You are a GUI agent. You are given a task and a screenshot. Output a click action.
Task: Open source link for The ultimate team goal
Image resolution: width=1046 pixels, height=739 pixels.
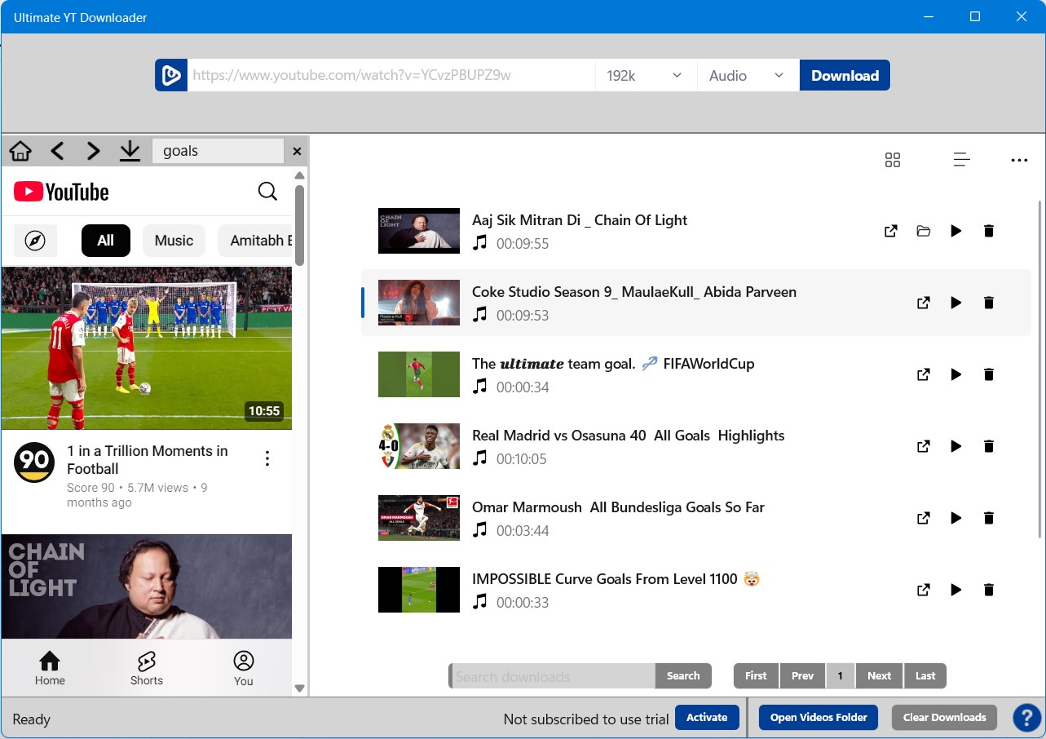tap(924, 374)
